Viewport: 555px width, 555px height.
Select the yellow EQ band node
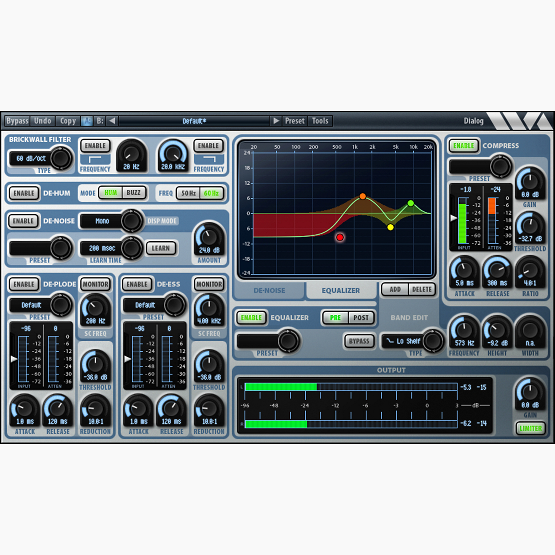[x=391, y=227]
